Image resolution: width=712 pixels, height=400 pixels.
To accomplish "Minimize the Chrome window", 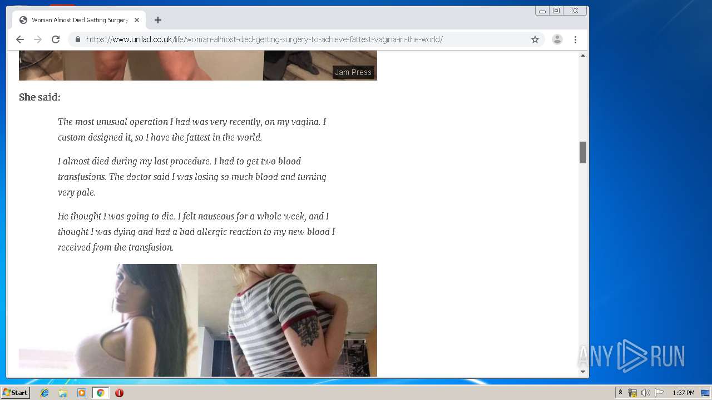I will [x=542, y=11].
